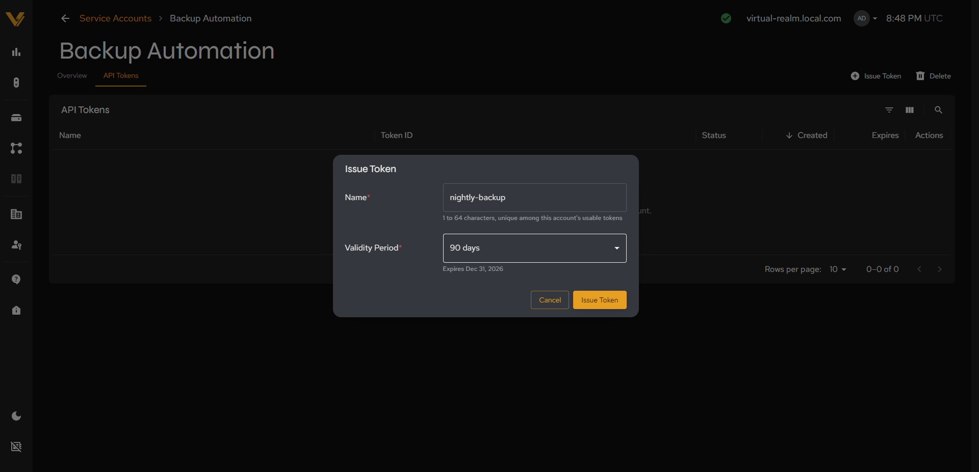Go back with the left arrow

(x=65, y=18)
